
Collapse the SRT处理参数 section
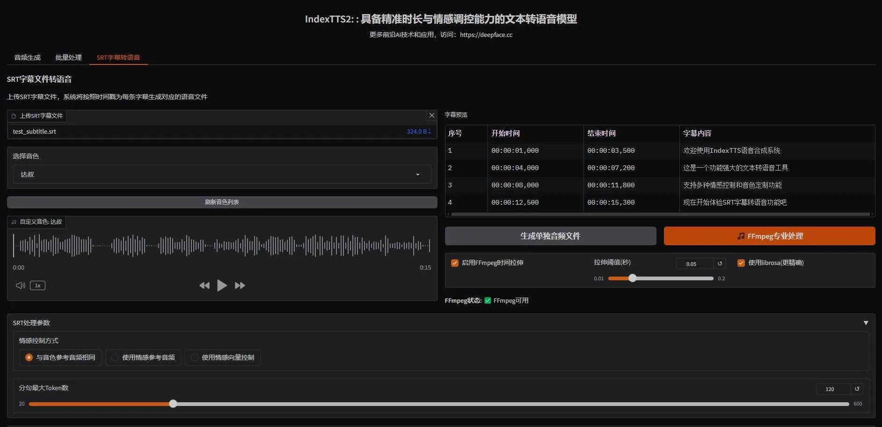point(866,323)
